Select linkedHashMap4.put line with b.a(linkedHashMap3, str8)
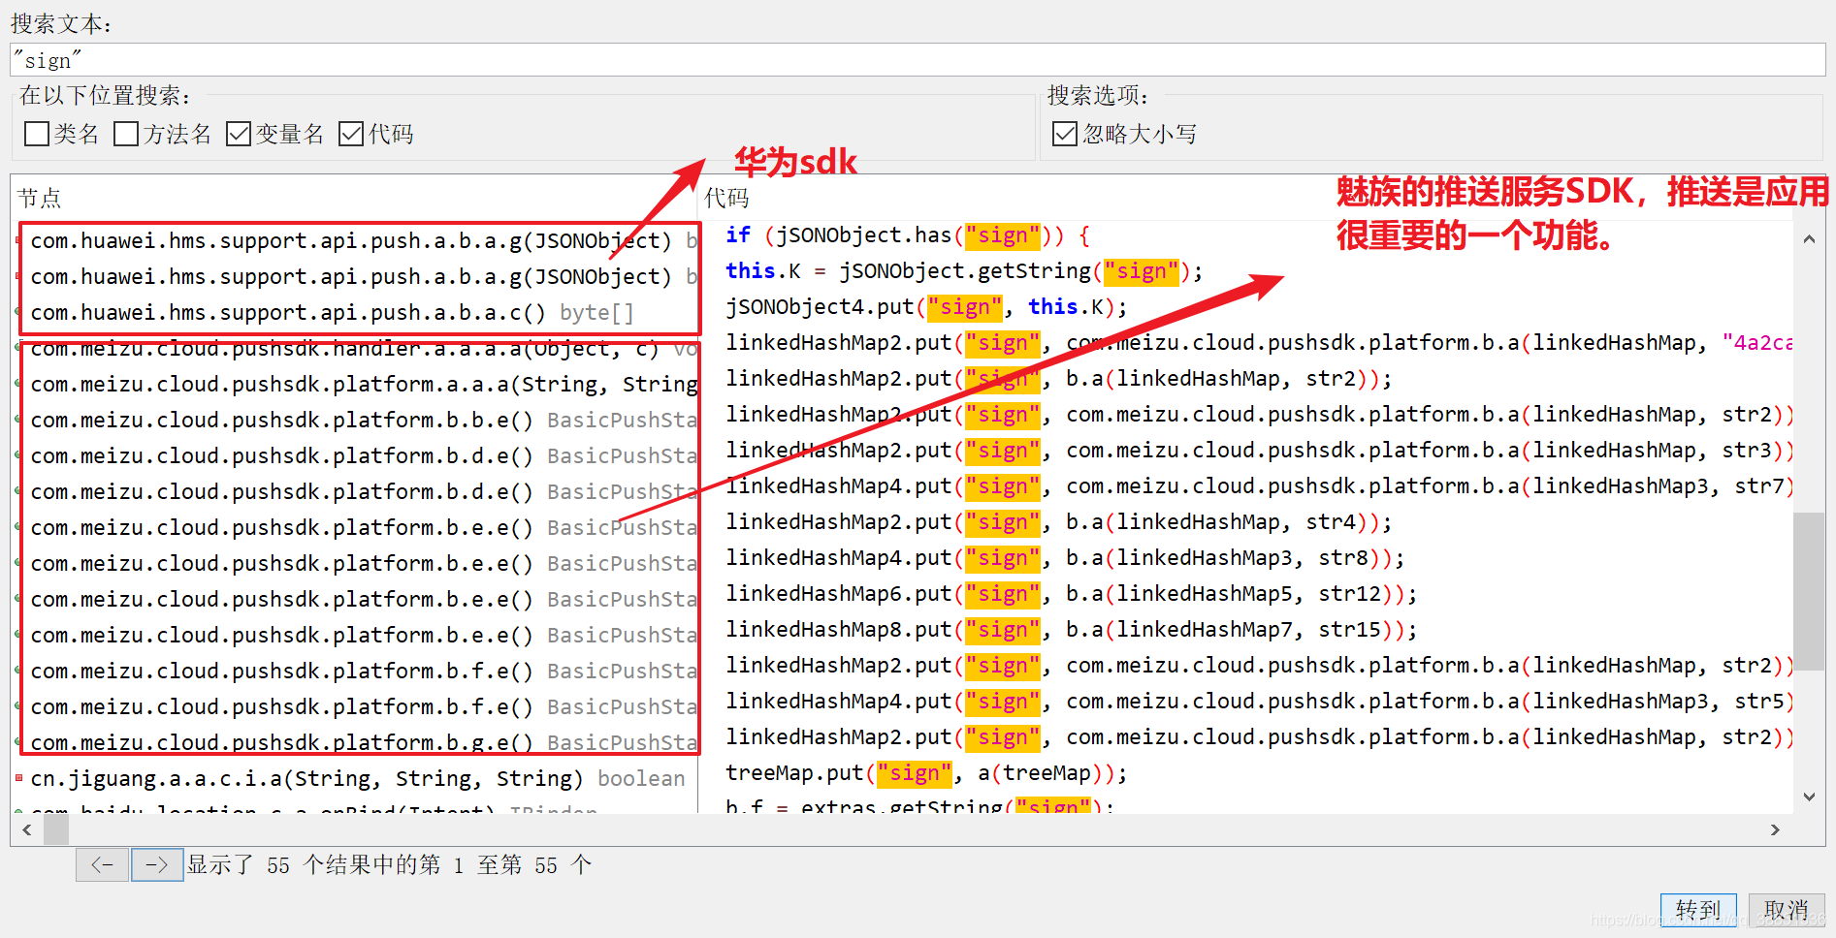The width and height of the screenshot is (1836, 938). tap(1065, 558)
